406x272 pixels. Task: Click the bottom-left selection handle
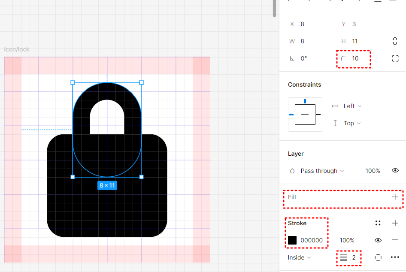coord(73,177)
